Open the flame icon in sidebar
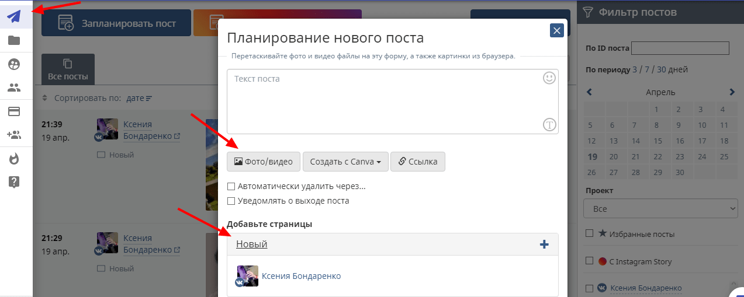Screen dimensions: 744x297 (x=14, y=158)
